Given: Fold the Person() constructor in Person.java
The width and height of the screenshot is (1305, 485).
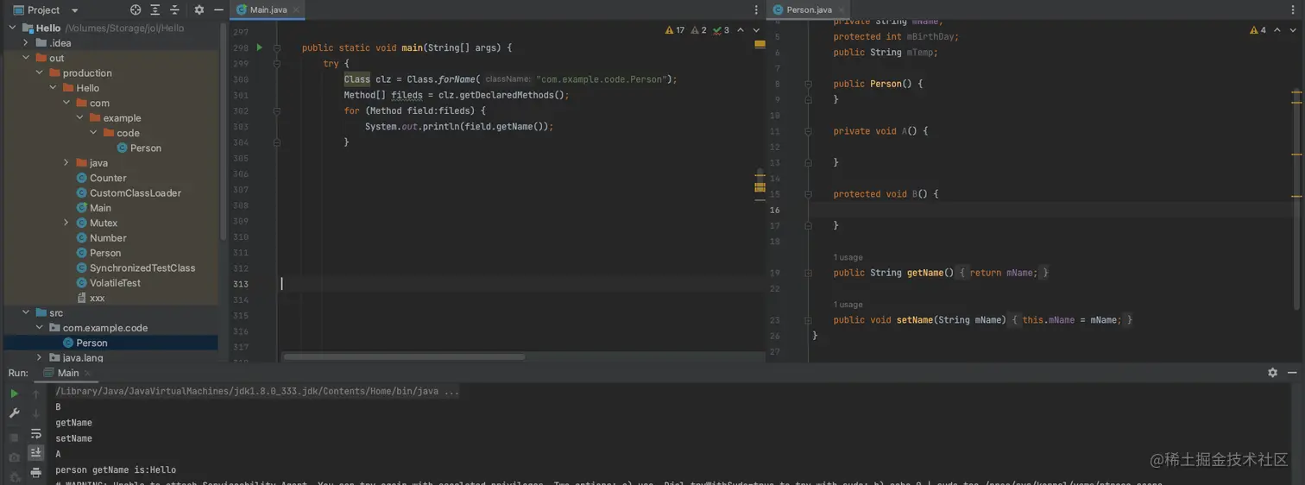Looking at the screenshot, I should point(809,85).
